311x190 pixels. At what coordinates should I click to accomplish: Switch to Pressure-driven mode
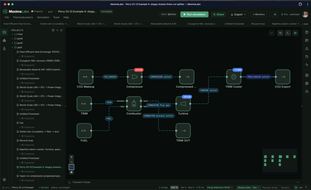pyautogui.click(x=270, y=188)
